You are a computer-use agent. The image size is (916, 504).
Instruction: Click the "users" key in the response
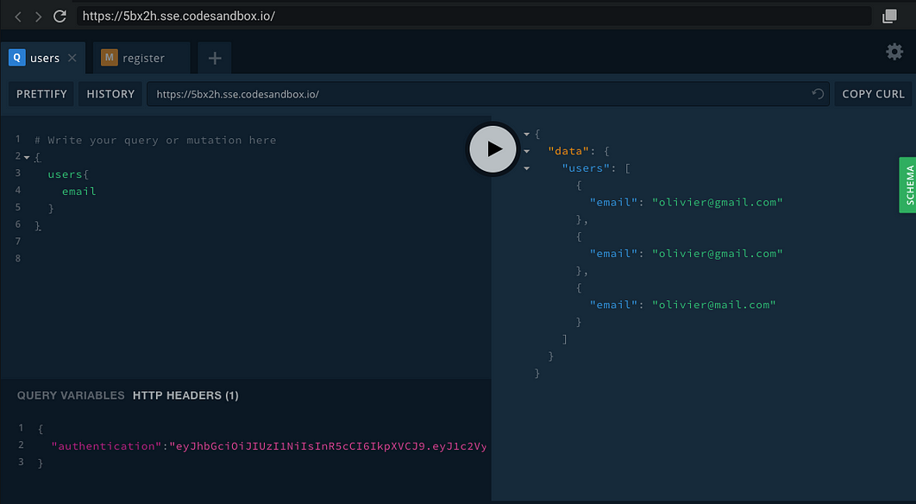click(586, 168)
